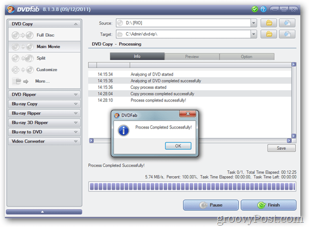This screenshot has width=309, height=227.
Task: Open source folder browse button
Action: [x=268, y=23]
